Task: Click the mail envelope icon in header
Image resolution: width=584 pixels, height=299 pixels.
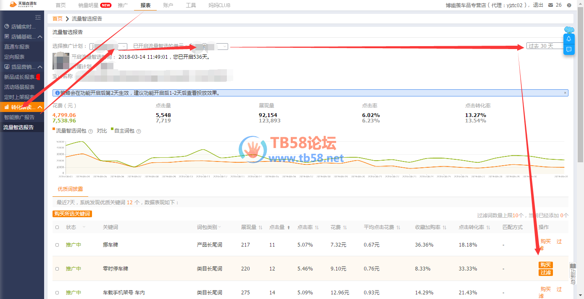Action: 550,5
